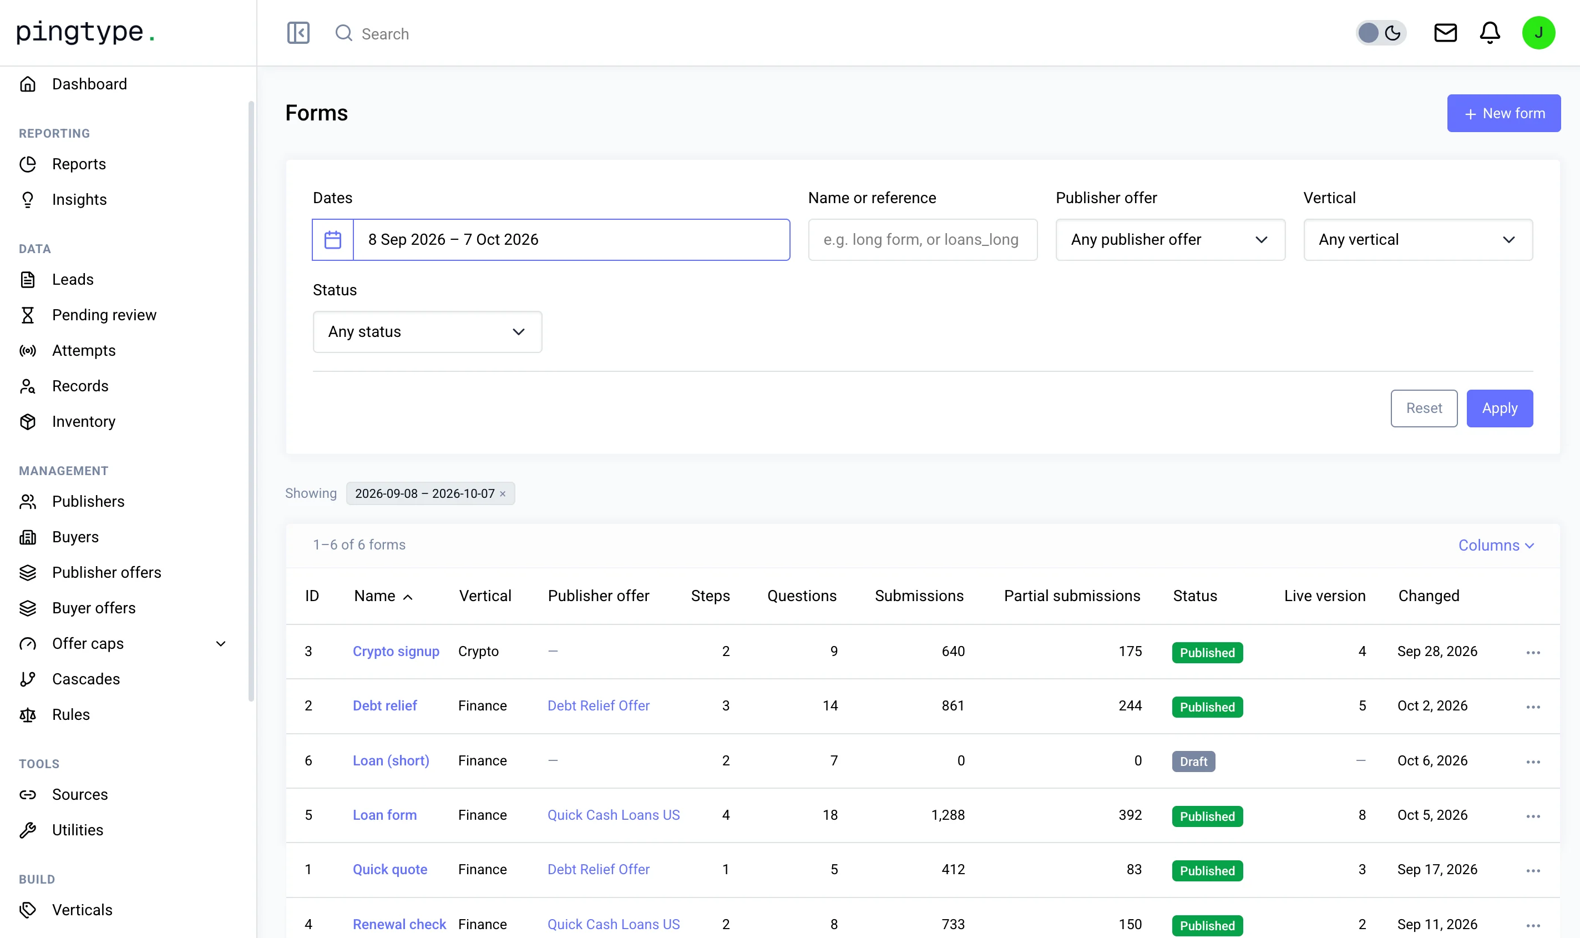Viewport: 1580px width, 938px height.
Task: Click the Rules scales icon
Action: (x=28, y=714)
